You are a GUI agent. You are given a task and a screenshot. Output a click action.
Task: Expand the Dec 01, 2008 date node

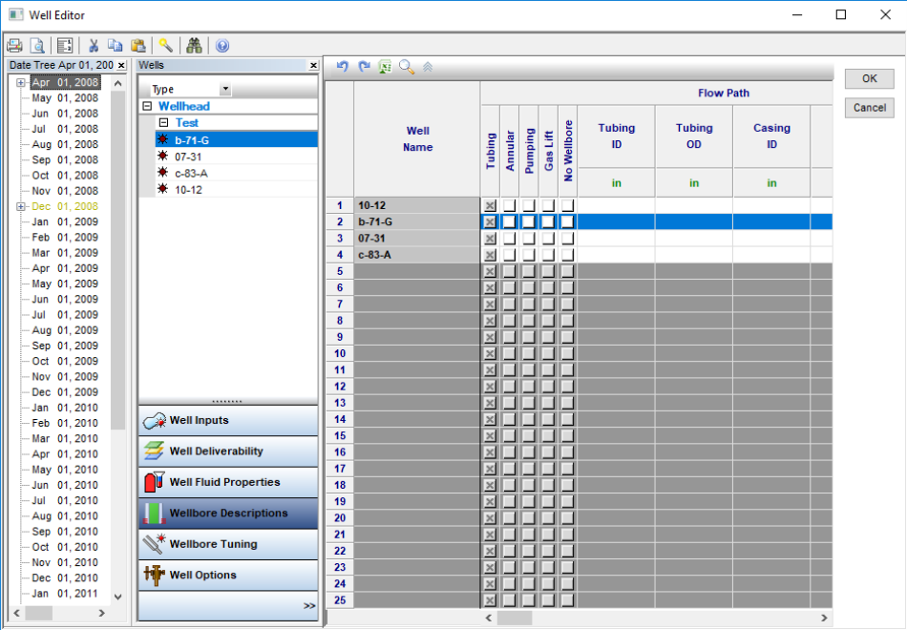pyautogui.click(x=21, y=206)
